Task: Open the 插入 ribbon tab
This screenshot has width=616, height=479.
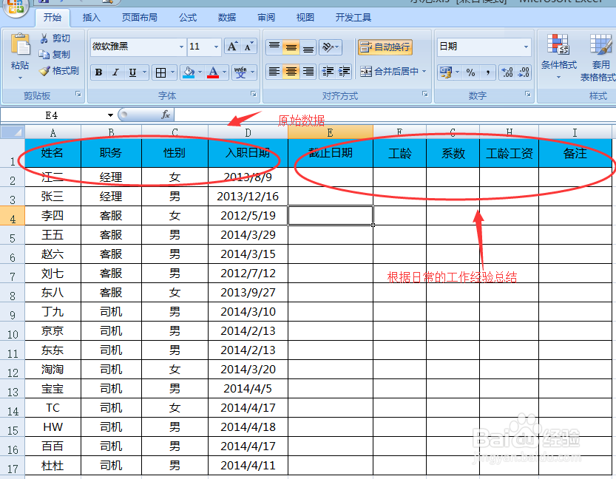Action: [x=90, y=18]
